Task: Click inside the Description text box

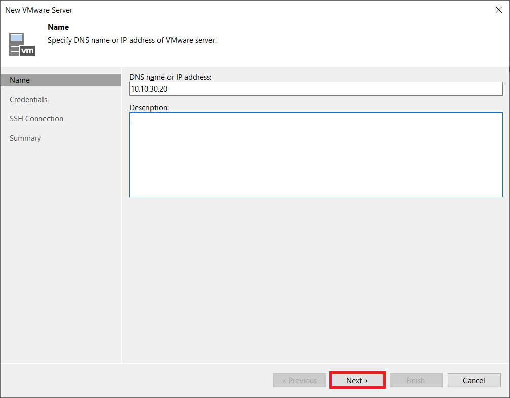Action: tap(316, 154)
